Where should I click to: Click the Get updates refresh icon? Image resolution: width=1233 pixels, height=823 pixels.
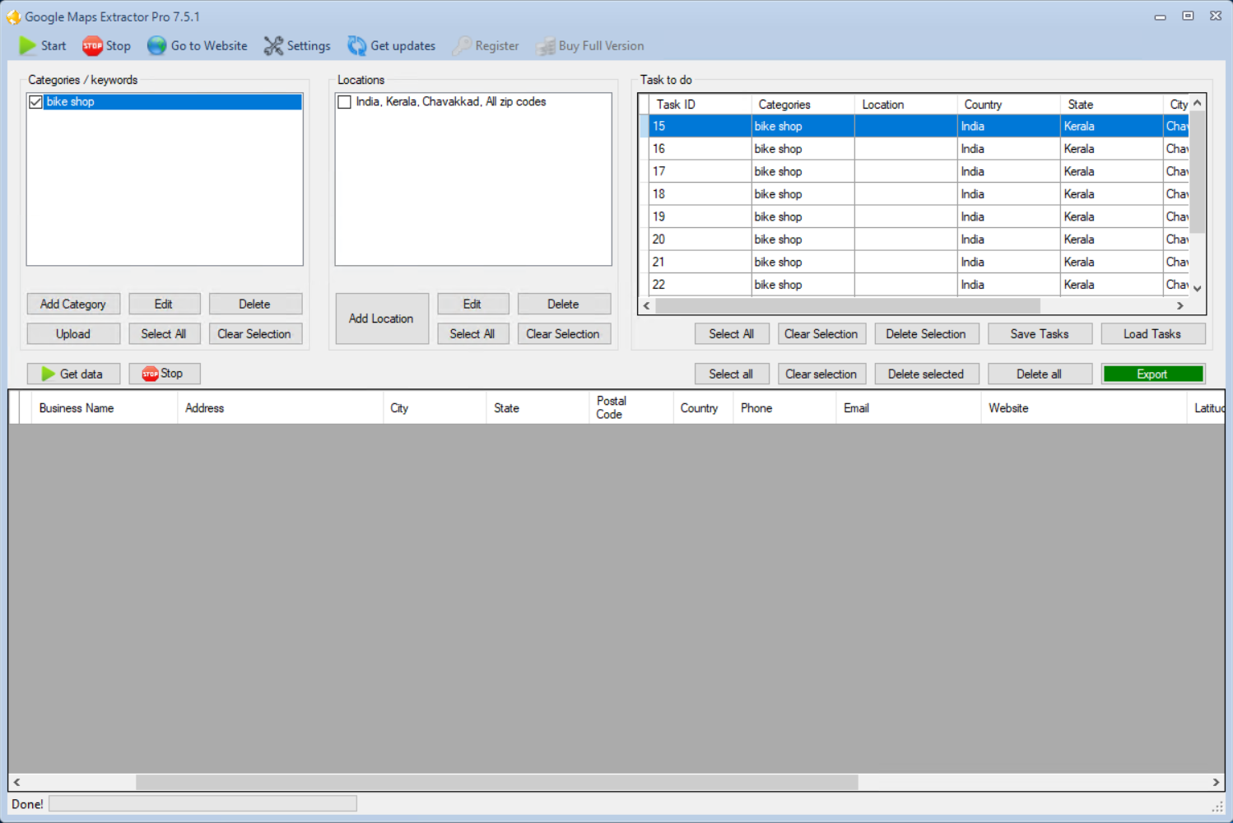[356, 46]
